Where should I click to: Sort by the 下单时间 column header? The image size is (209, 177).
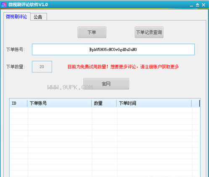pyautogui.click(x=154, y=103)
